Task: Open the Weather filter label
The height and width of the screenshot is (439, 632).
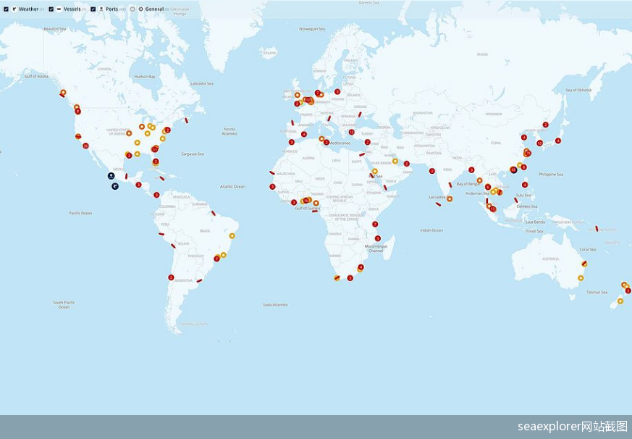Action: point(29,9)
